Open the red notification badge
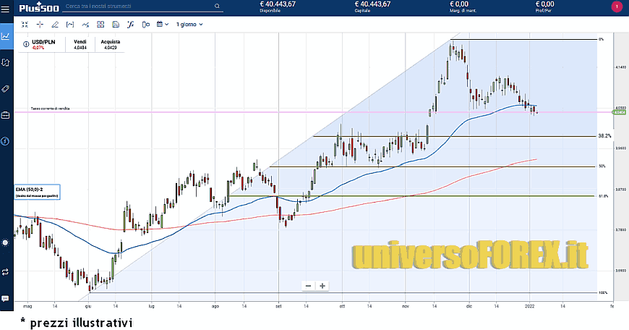This screenshot has width=629, height=330. [615, 7]
